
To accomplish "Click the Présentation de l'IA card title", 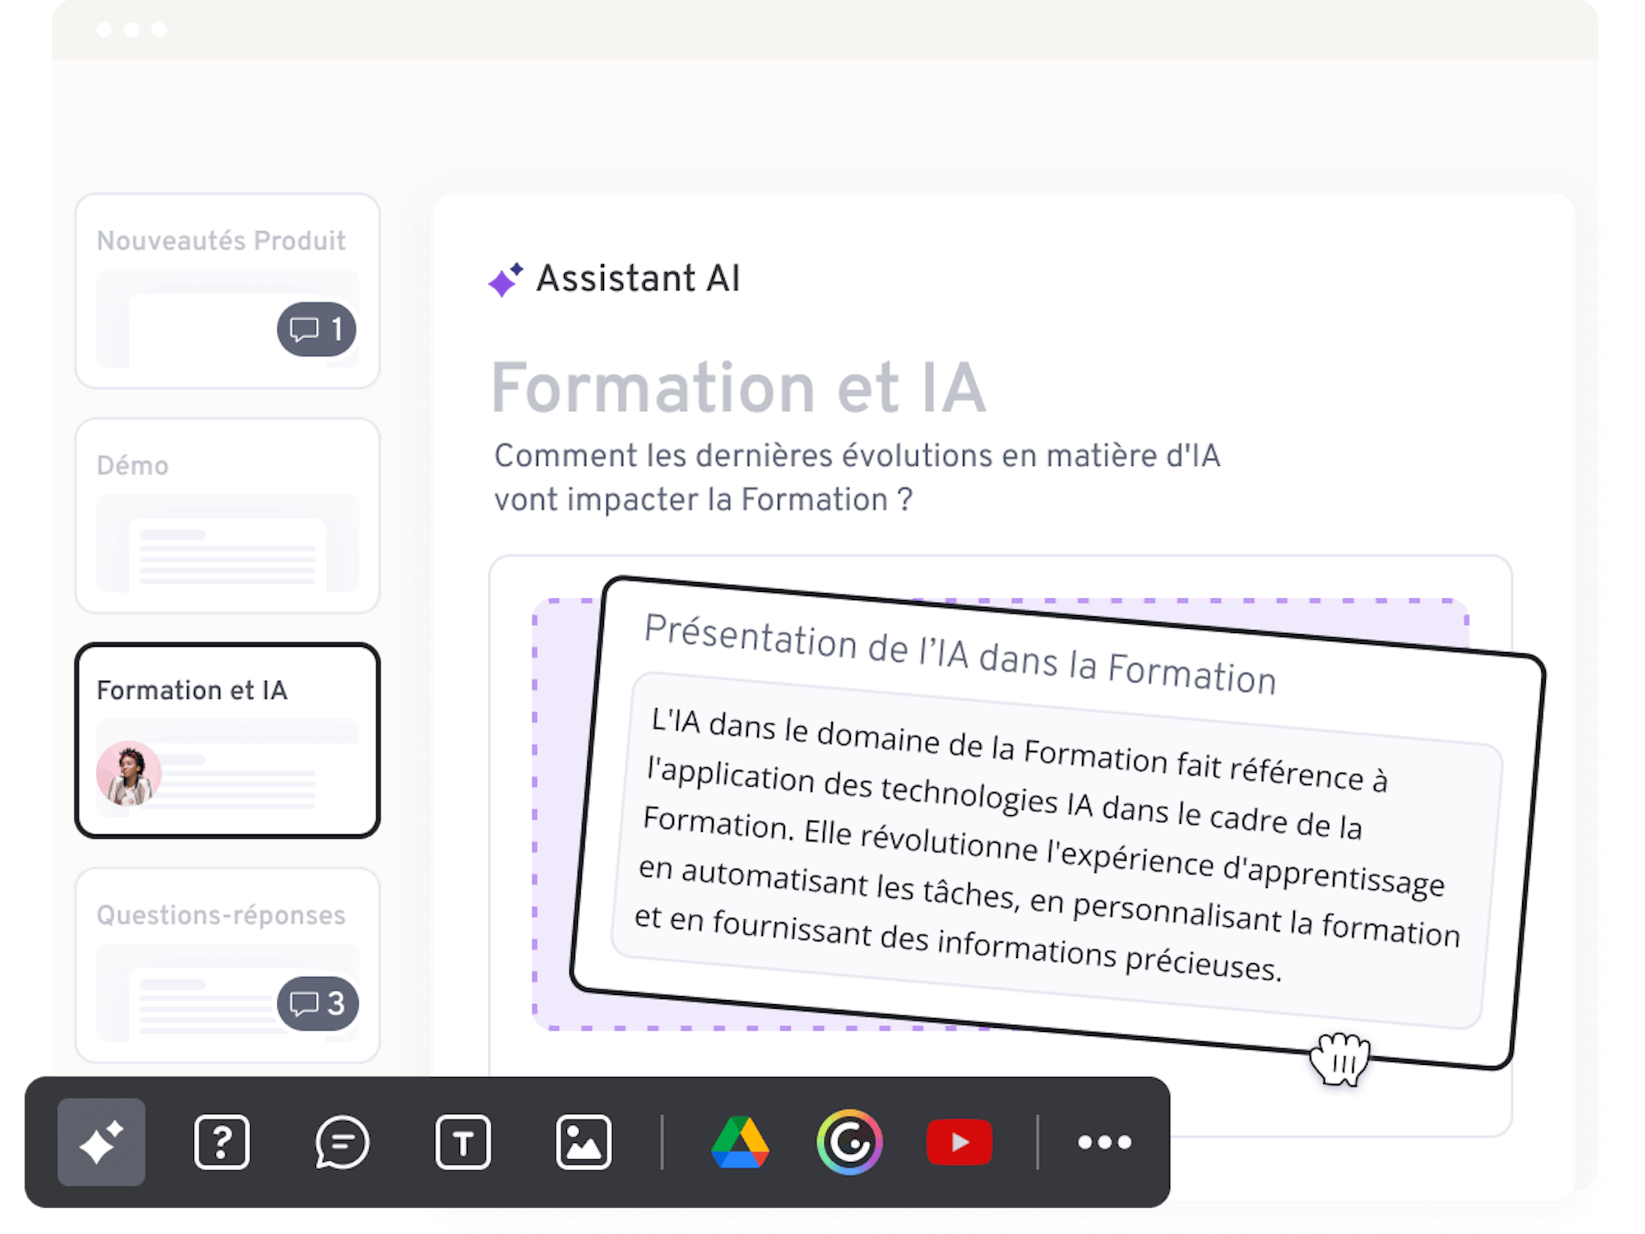I will [959, 655].
